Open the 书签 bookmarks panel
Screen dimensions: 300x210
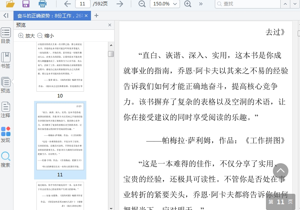pos(5,60)
